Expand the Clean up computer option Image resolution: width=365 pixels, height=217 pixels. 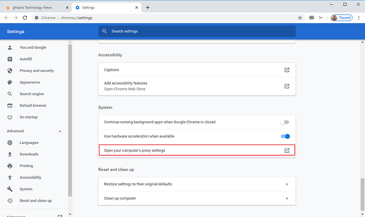point(286,198)
